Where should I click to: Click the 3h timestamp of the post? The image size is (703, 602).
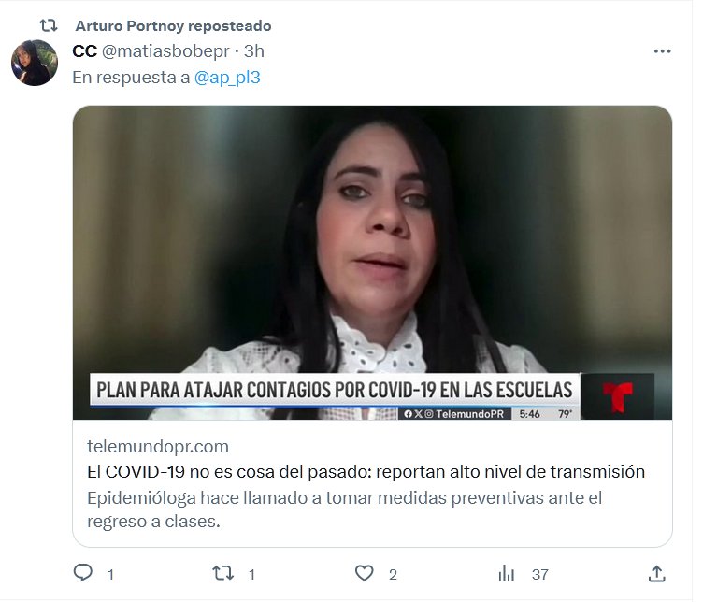(253, 51)
